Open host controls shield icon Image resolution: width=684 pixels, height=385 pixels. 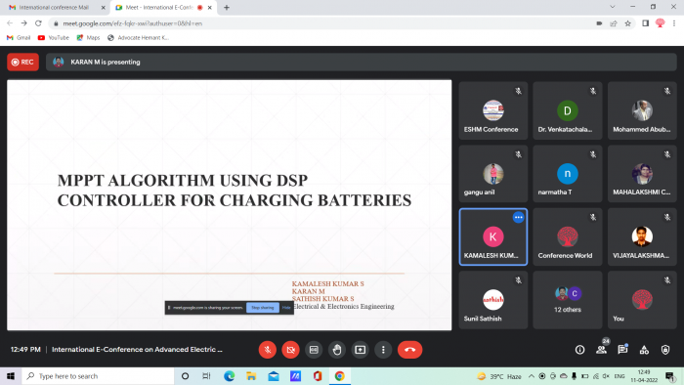tap(665, 350)
